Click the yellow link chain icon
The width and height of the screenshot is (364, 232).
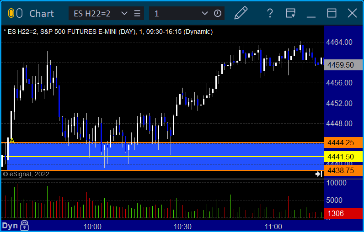tap(11, 13)
